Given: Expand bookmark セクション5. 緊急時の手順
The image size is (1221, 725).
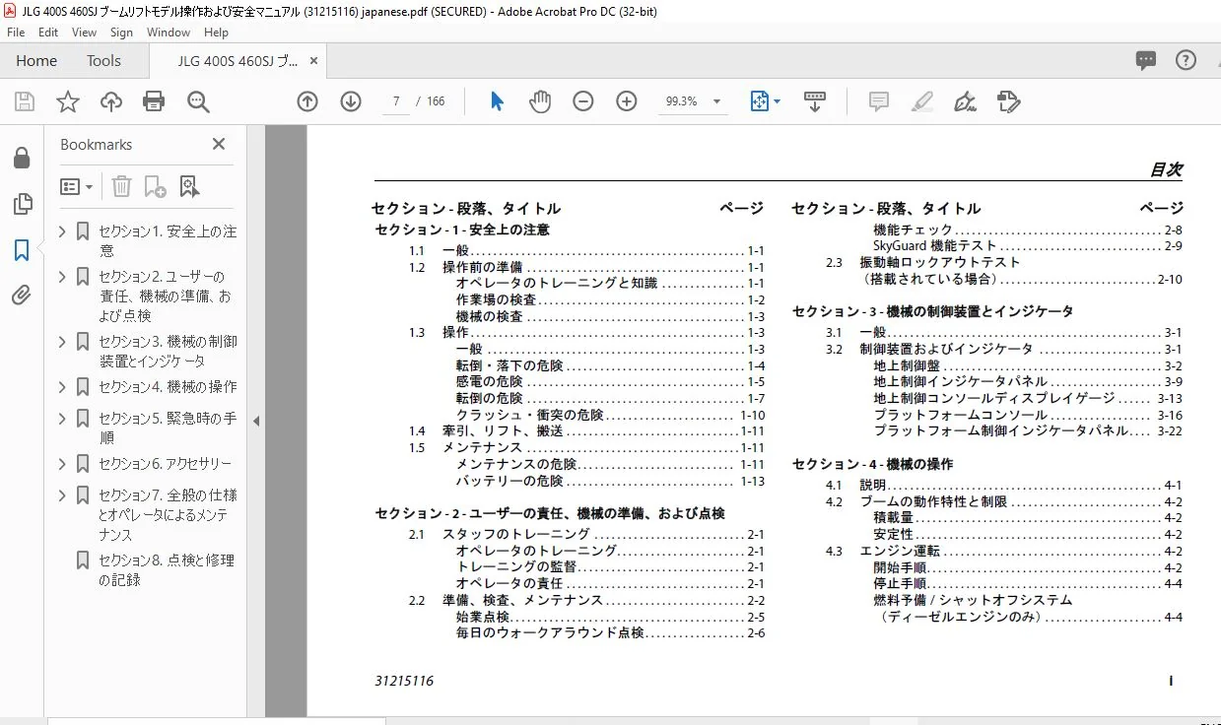Looking at the screenshot, I should click(x=62, y=419).
